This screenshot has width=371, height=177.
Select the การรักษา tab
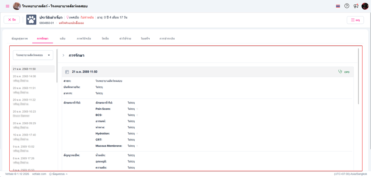click(43, 39)
